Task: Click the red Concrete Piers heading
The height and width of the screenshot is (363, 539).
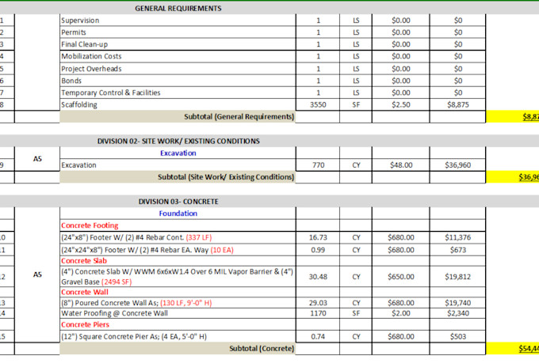Action: [178, 324]
